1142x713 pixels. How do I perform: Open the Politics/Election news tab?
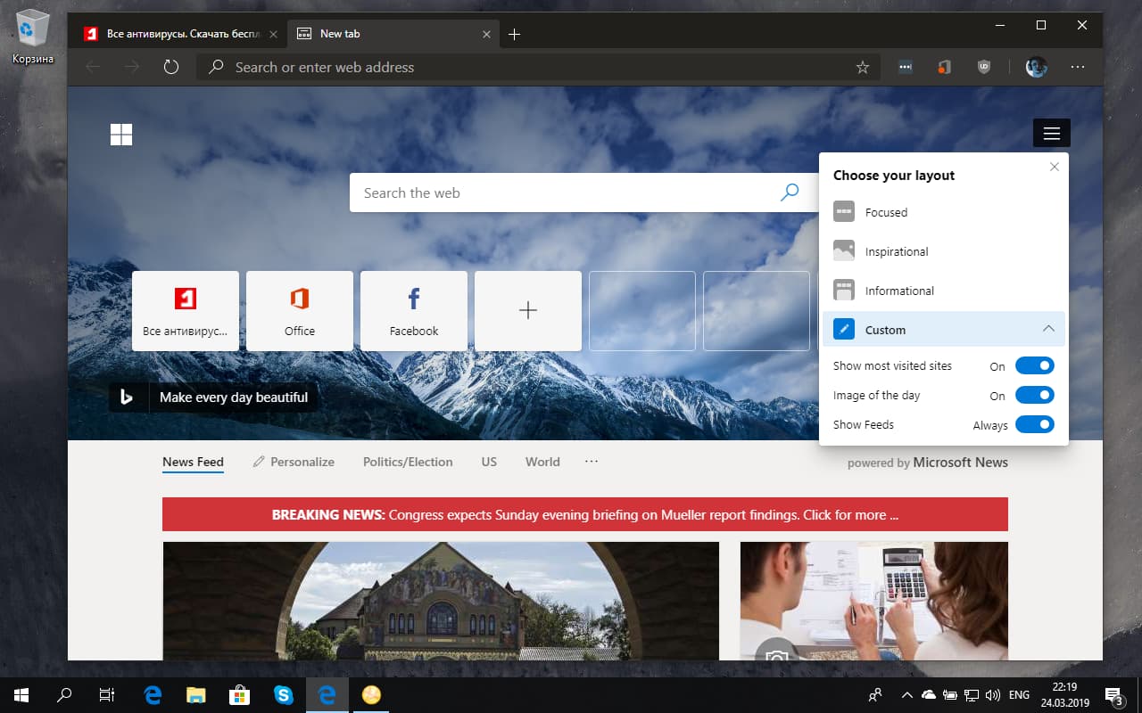click(408, 462)
